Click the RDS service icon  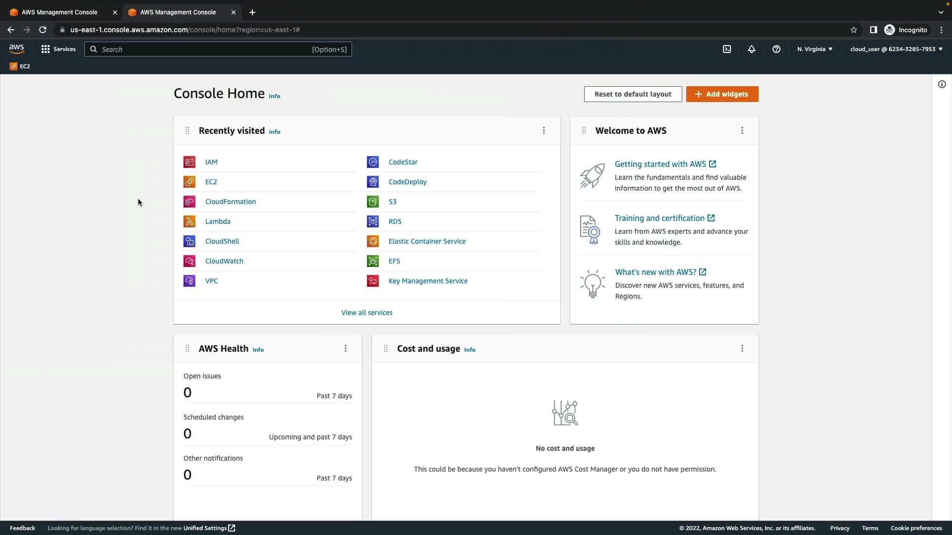(x=373, y=221)
